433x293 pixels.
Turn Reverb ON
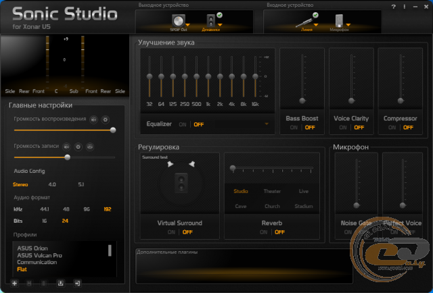coord(264,232)
